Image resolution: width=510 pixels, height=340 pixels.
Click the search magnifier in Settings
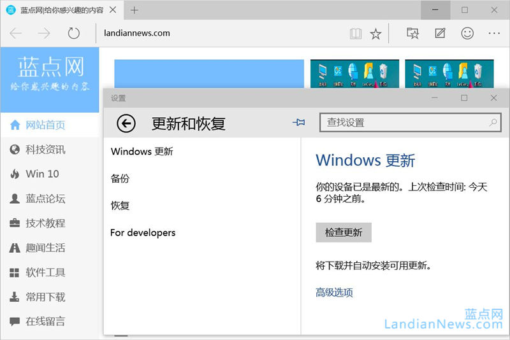coord(493,122)
